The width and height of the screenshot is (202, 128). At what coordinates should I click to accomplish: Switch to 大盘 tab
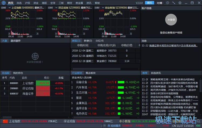pos(5,41)
